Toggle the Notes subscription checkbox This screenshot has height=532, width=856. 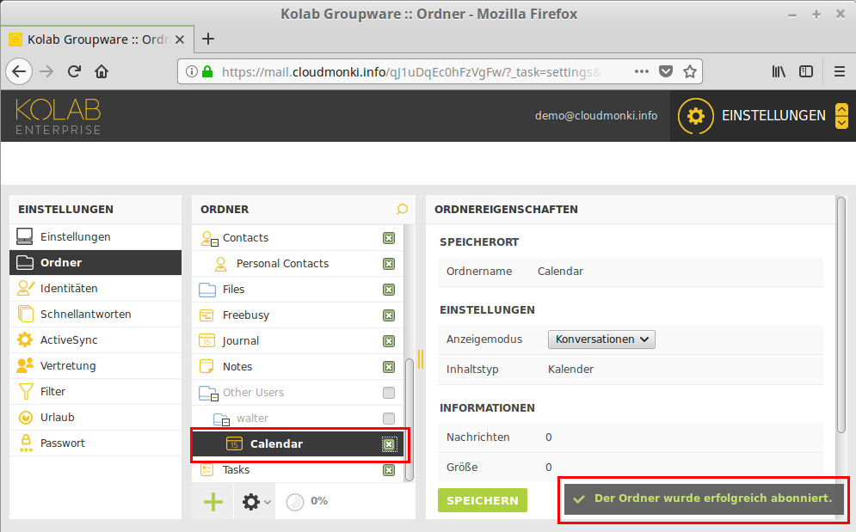[389, 367]
